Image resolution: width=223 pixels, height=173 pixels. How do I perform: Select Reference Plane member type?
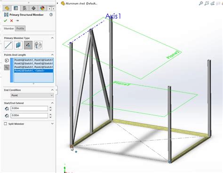pos(18,45)
